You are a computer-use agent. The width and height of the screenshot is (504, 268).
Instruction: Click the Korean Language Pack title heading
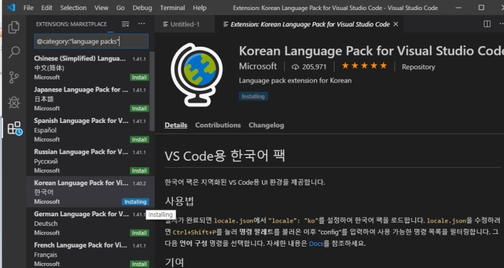coord(371,51)
